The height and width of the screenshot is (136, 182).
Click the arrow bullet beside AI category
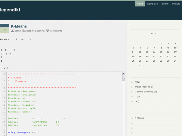[132, 82]
